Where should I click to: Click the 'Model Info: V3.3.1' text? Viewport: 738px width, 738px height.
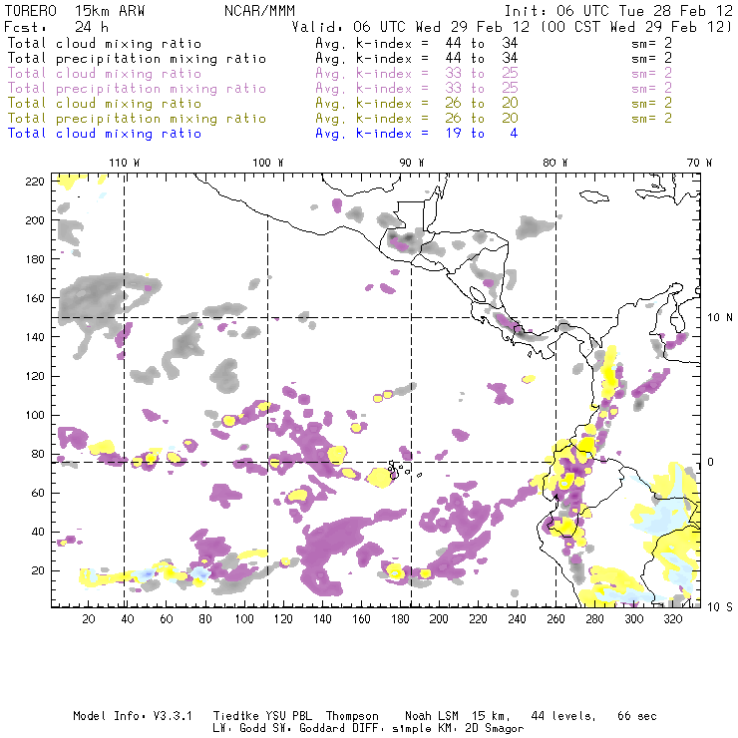pos(133,716)
